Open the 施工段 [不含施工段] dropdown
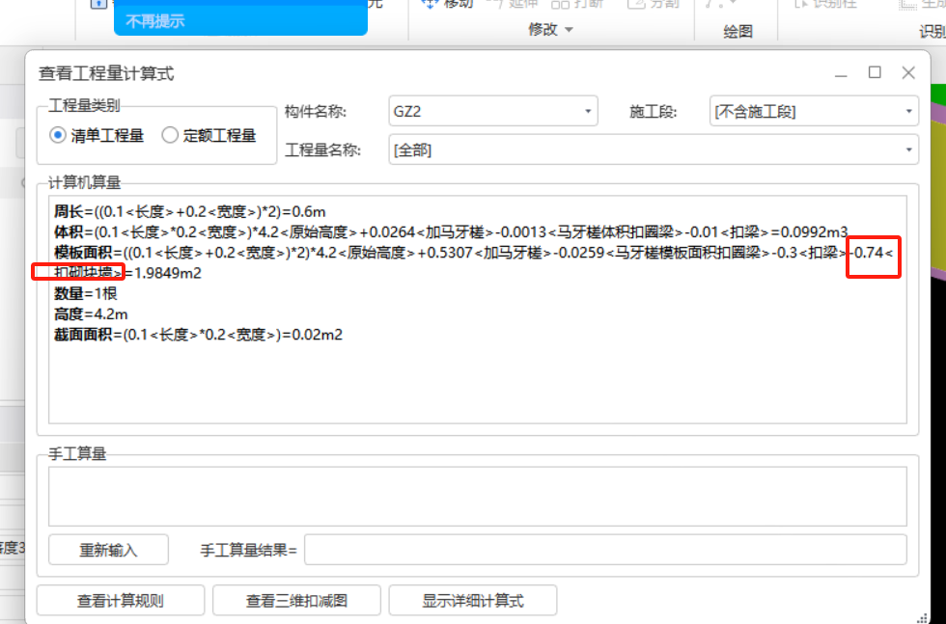 (813, 112)
